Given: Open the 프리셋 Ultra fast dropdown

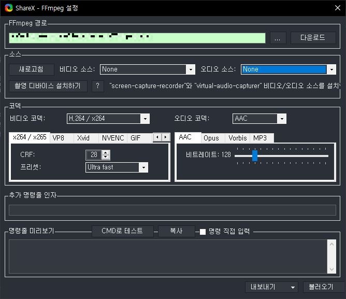Looking at the screenshot, I should click(x=117, y=167).
